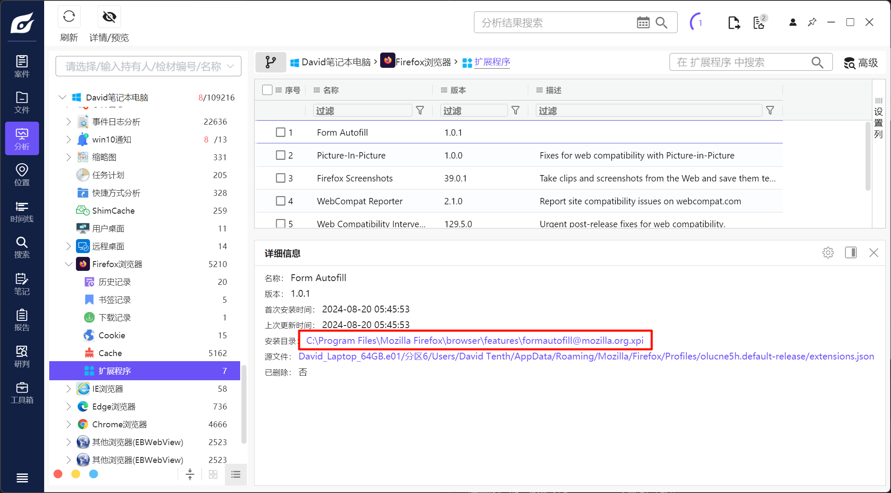Check the box for Form Autofill row
The width and height of the screenshot is (891, 493).
click(280, 132)
